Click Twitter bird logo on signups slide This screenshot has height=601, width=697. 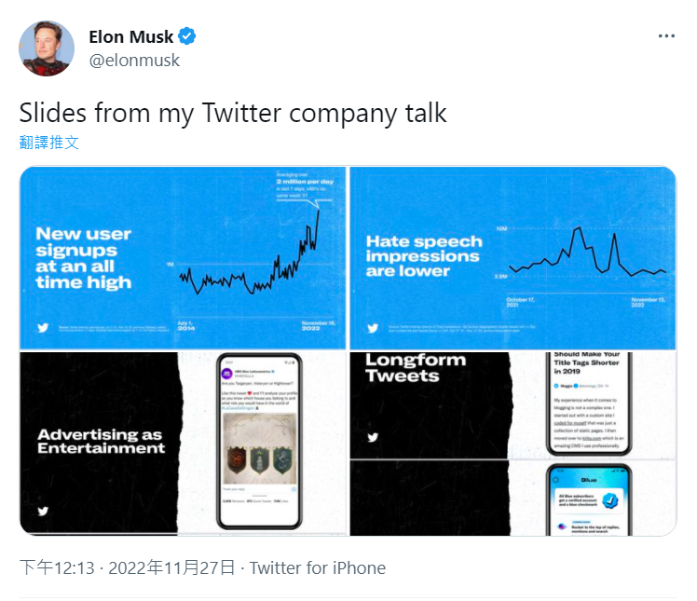[x=42, y=328]
